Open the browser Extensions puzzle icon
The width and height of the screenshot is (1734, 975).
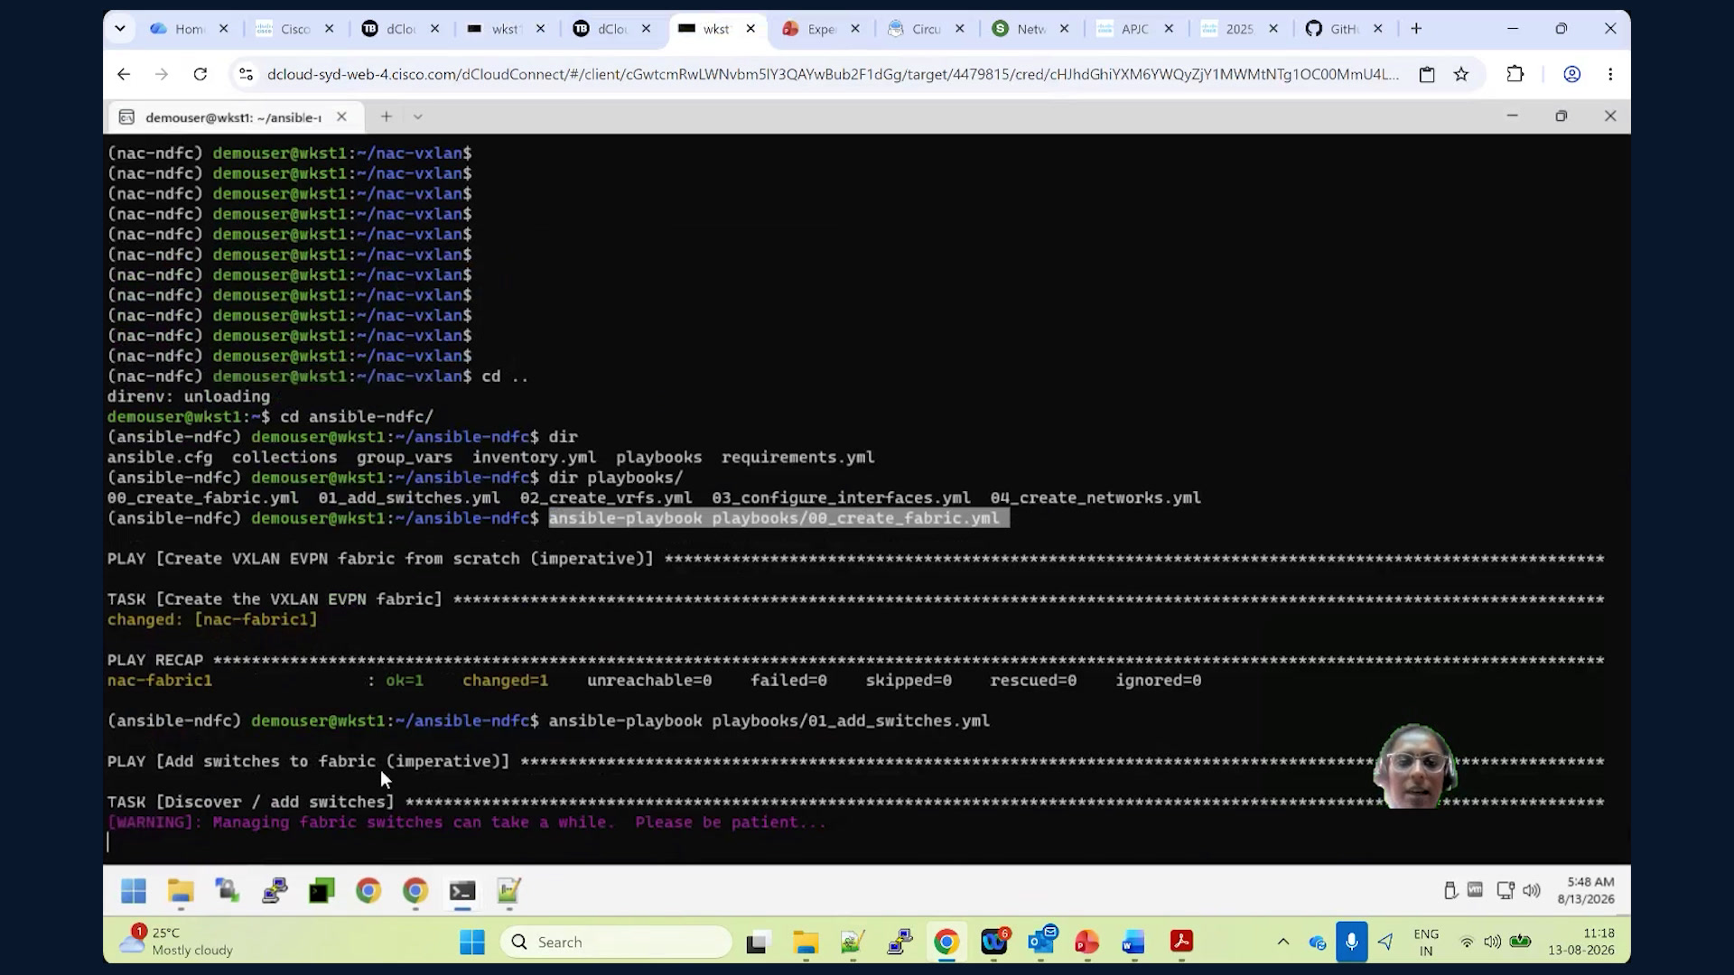point(1515,74)
